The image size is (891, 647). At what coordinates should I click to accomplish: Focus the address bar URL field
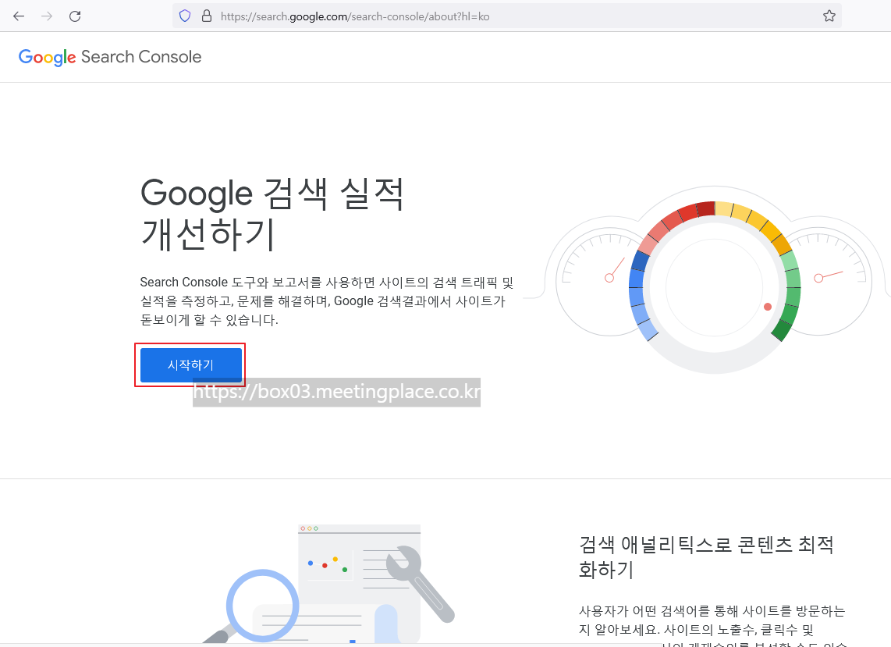pyautogui.click(x=507, y=16)
